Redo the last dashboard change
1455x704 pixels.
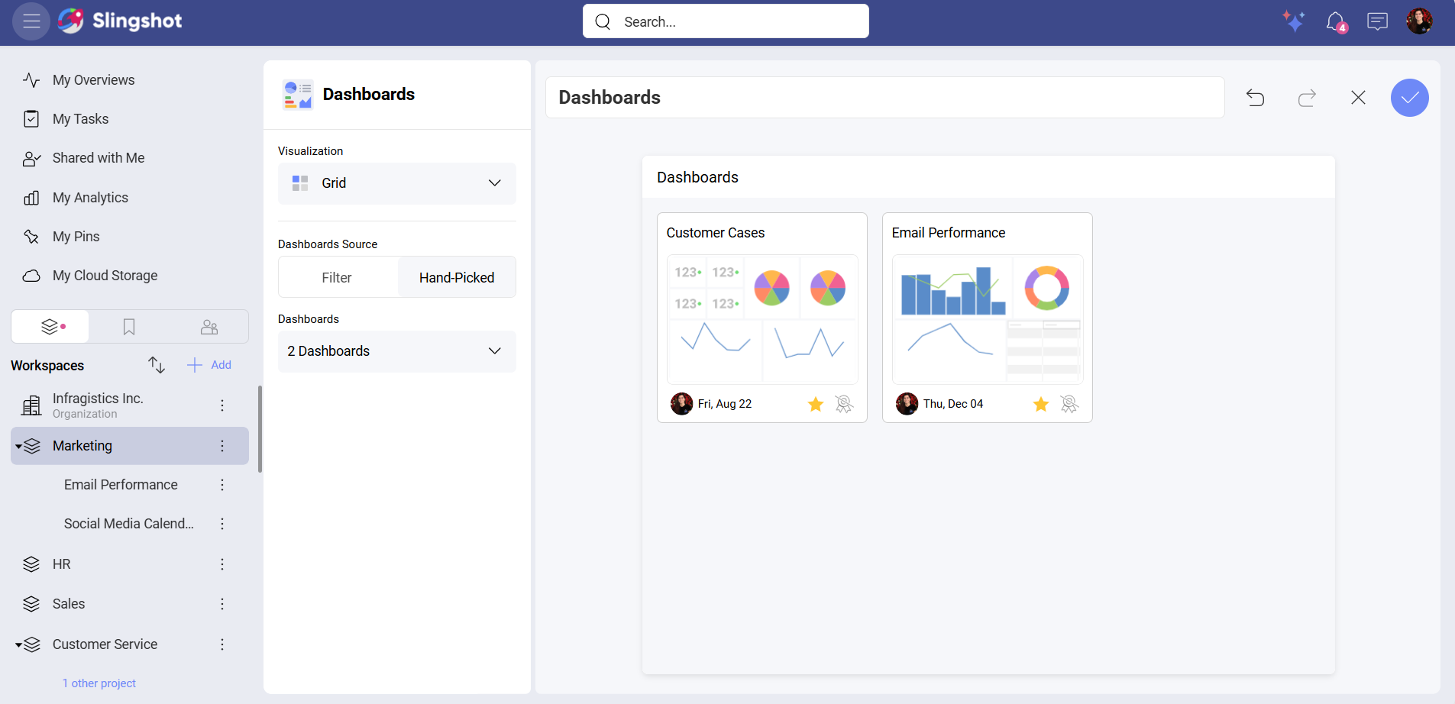click(x=1306, y=98)
